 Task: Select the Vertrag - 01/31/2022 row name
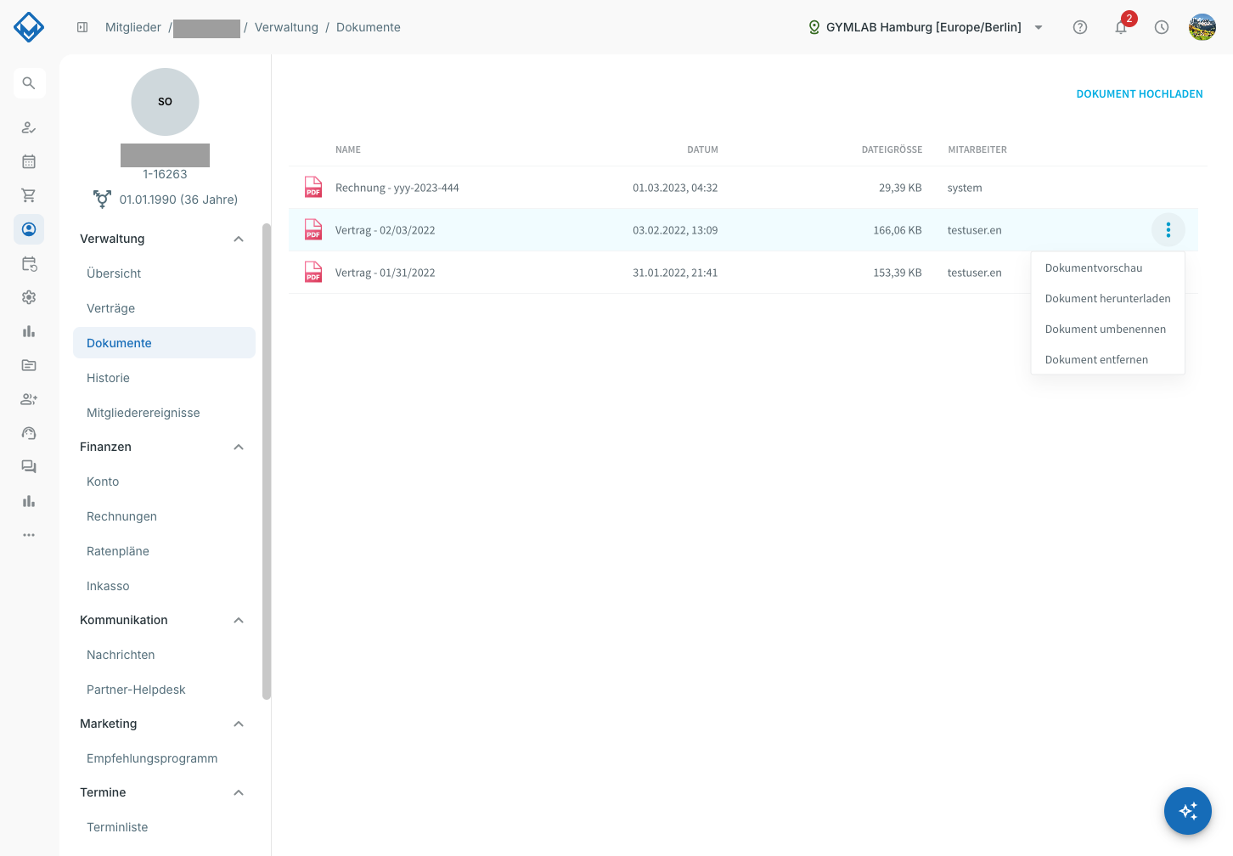[x=385, y=273]
